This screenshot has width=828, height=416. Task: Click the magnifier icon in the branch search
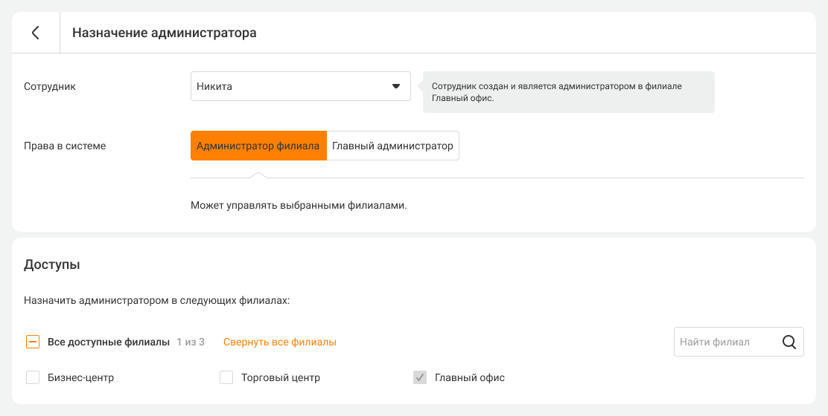point(789,342)
